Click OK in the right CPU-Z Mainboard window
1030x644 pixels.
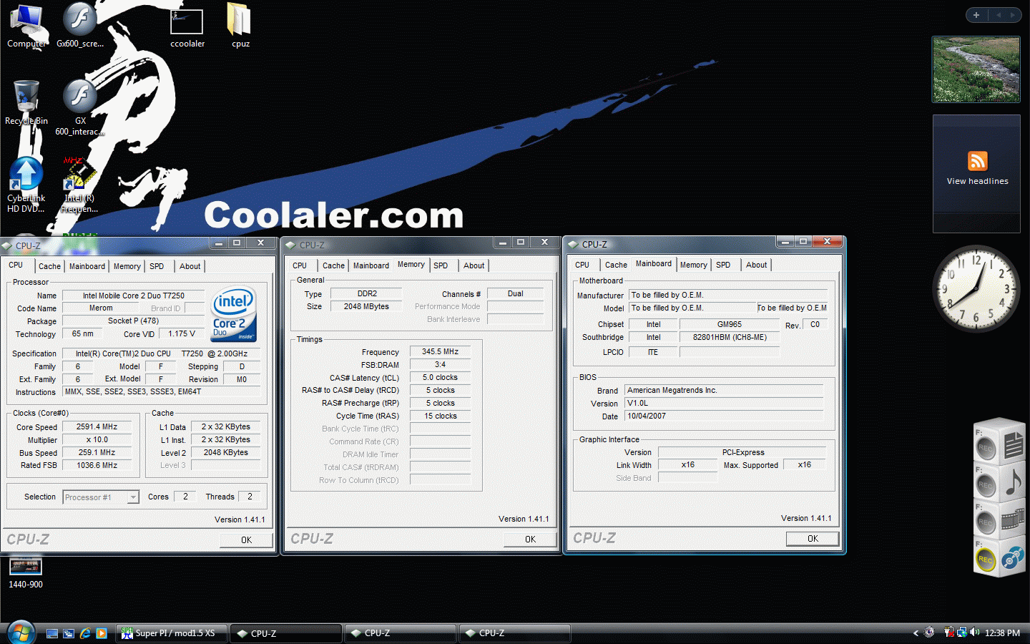(x=813, y=539)
